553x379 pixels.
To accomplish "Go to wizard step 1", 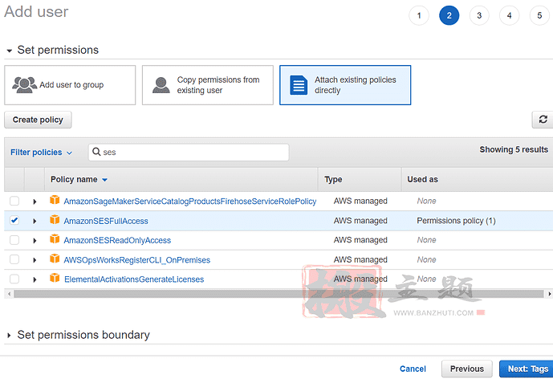I will pyautogui.click(x=419, y=15).
